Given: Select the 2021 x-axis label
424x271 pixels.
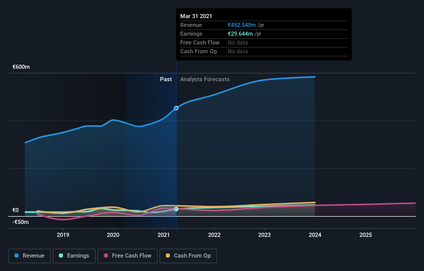Looking at the screenshot, I should click(164, 235).
